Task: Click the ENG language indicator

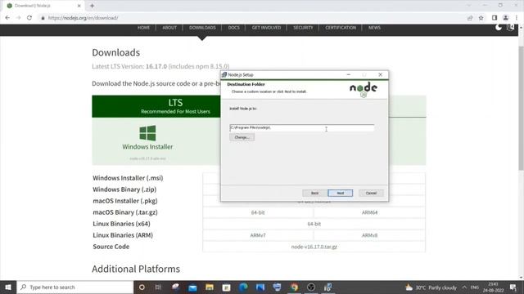Action: pyautogui.click(x=475, y=287)
